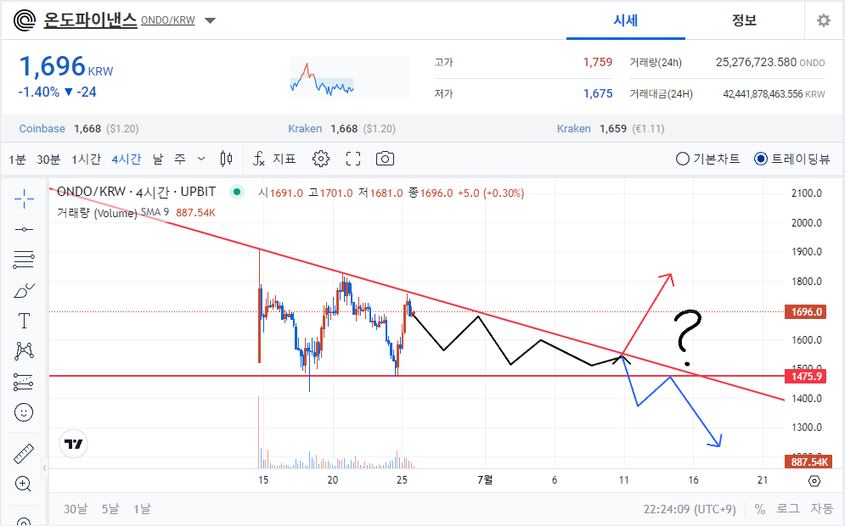This screenshot has width=845, height=526.
Task: Open candlestick chart style selector
Action: (x=227, y=159)
